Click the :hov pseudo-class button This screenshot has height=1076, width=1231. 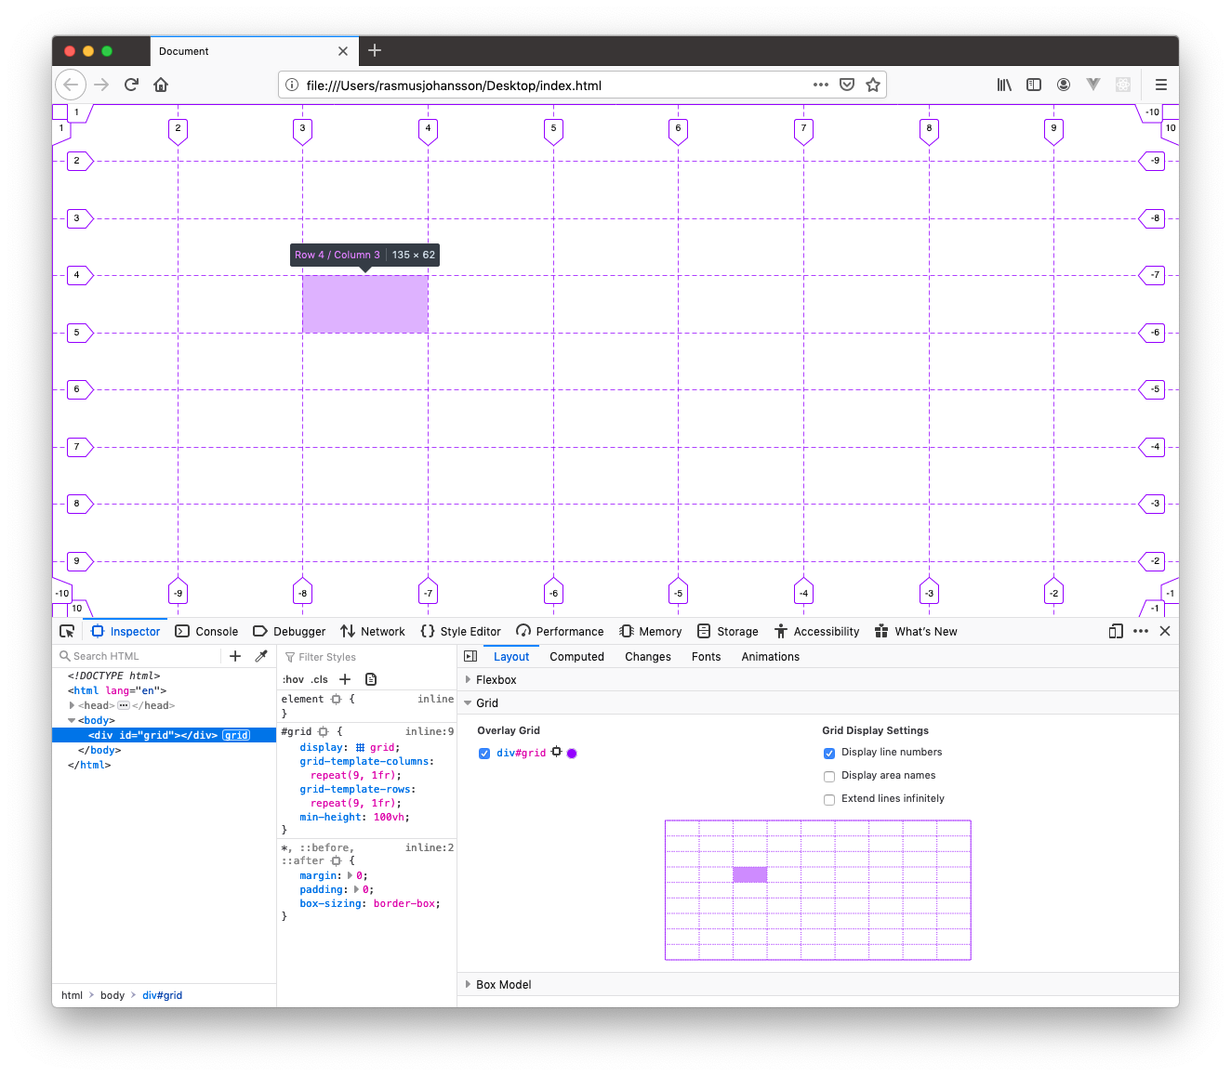tap(293, 680)
